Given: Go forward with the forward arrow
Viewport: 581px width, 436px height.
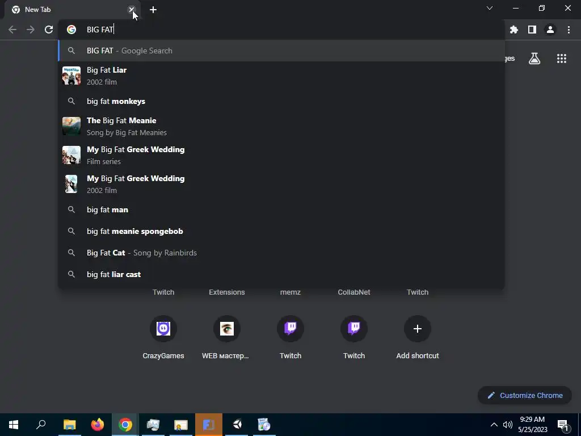Looking at the screenshot, I should tap(31, 30).
